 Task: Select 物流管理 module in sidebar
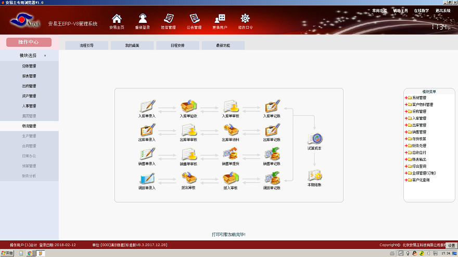point(29,126)
